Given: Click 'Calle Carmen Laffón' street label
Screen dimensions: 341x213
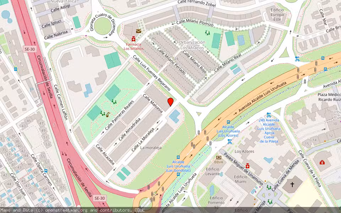Looking at the screenshot, I should (61, 102).
